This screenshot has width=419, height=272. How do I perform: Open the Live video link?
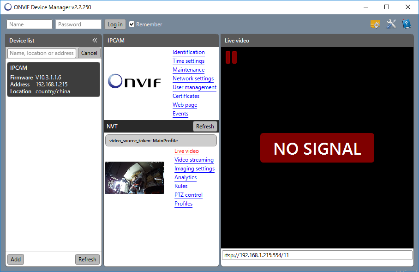(x=186, y=151)
